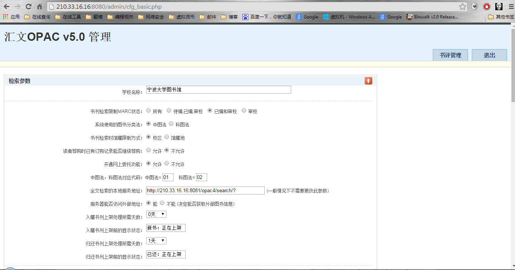Image resolution: width=515 pixels, height=270 pixels.
Task: Open the Pocket extension icon
Action: click(x=474, y=6)
